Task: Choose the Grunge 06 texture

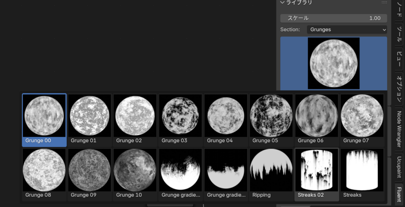Action: pos(316,116)
